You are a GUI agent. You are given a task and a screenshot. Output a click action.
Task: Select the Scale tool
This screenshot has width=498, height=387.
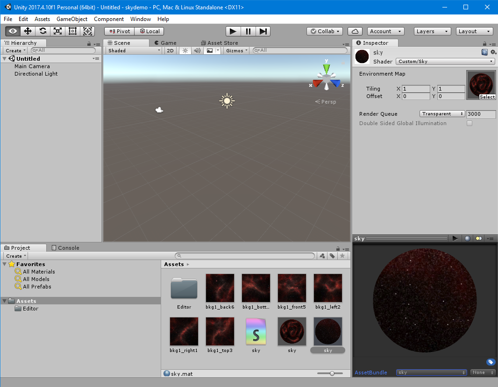(x=57, y=31)
